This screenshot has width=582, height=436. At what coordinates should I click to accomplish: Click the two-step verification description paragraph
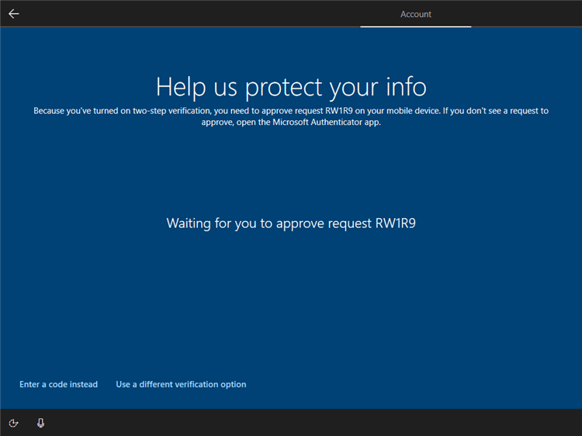(291, 116)
